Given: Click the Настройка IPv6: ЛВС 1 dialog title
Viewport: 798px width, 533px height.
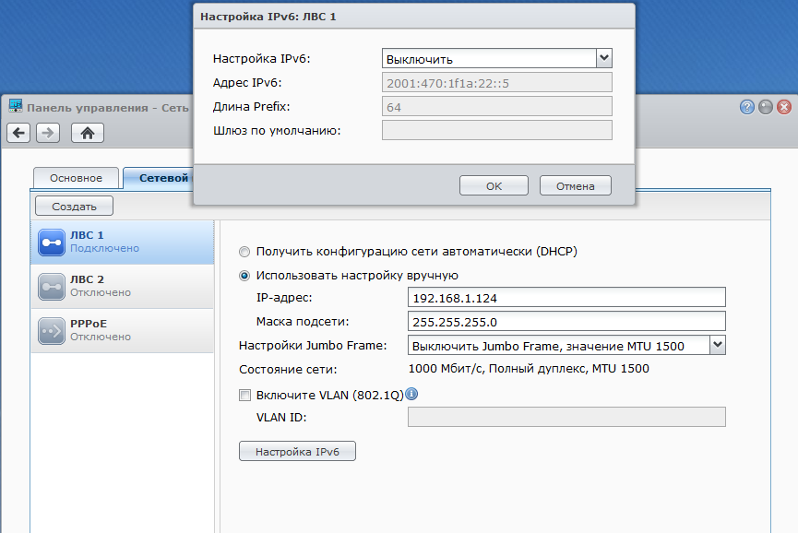Looking at the screenshot, I should pyautogui.click(x=268, y=17).
